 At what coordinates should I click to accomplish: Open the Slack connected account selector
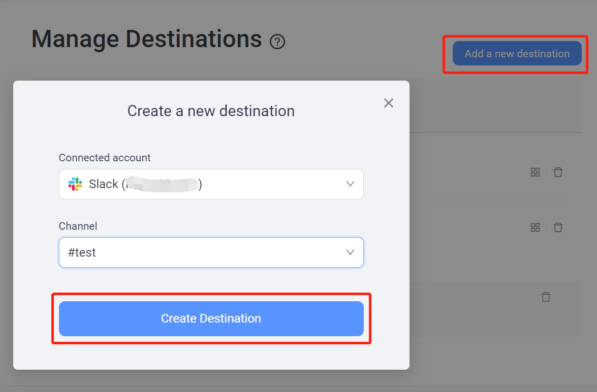[211, 184]
